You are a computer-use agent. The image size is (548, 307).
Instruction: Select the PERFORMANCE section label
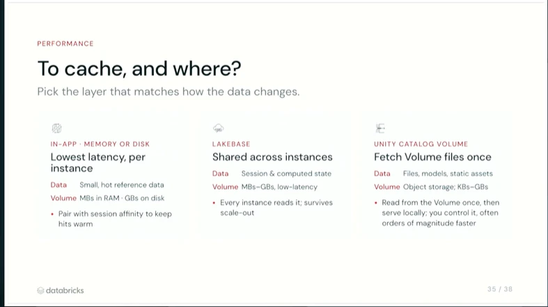tap(65, 44)
